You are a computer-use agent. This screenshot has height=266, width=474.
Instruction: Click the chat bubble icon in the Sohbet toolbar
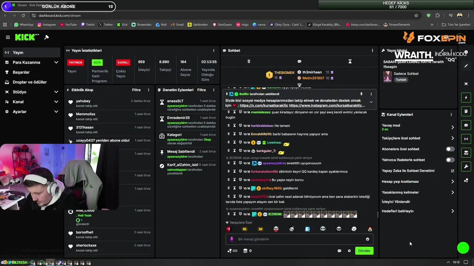pos(299,61)
